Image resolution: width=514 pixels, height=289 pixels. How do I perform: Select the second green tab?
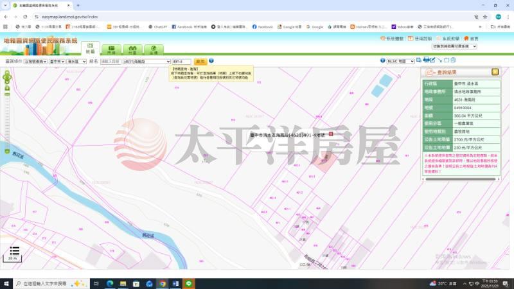point(112,48)
